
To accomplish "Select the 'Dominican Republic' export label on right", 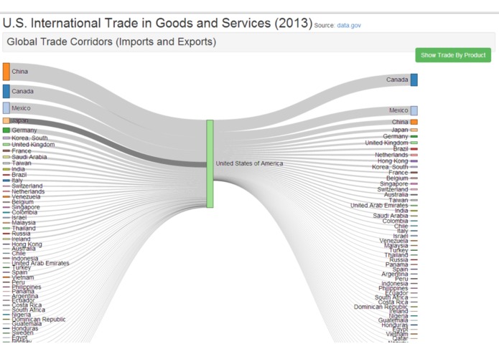I will pyautogui.click(x=381, y=307).
